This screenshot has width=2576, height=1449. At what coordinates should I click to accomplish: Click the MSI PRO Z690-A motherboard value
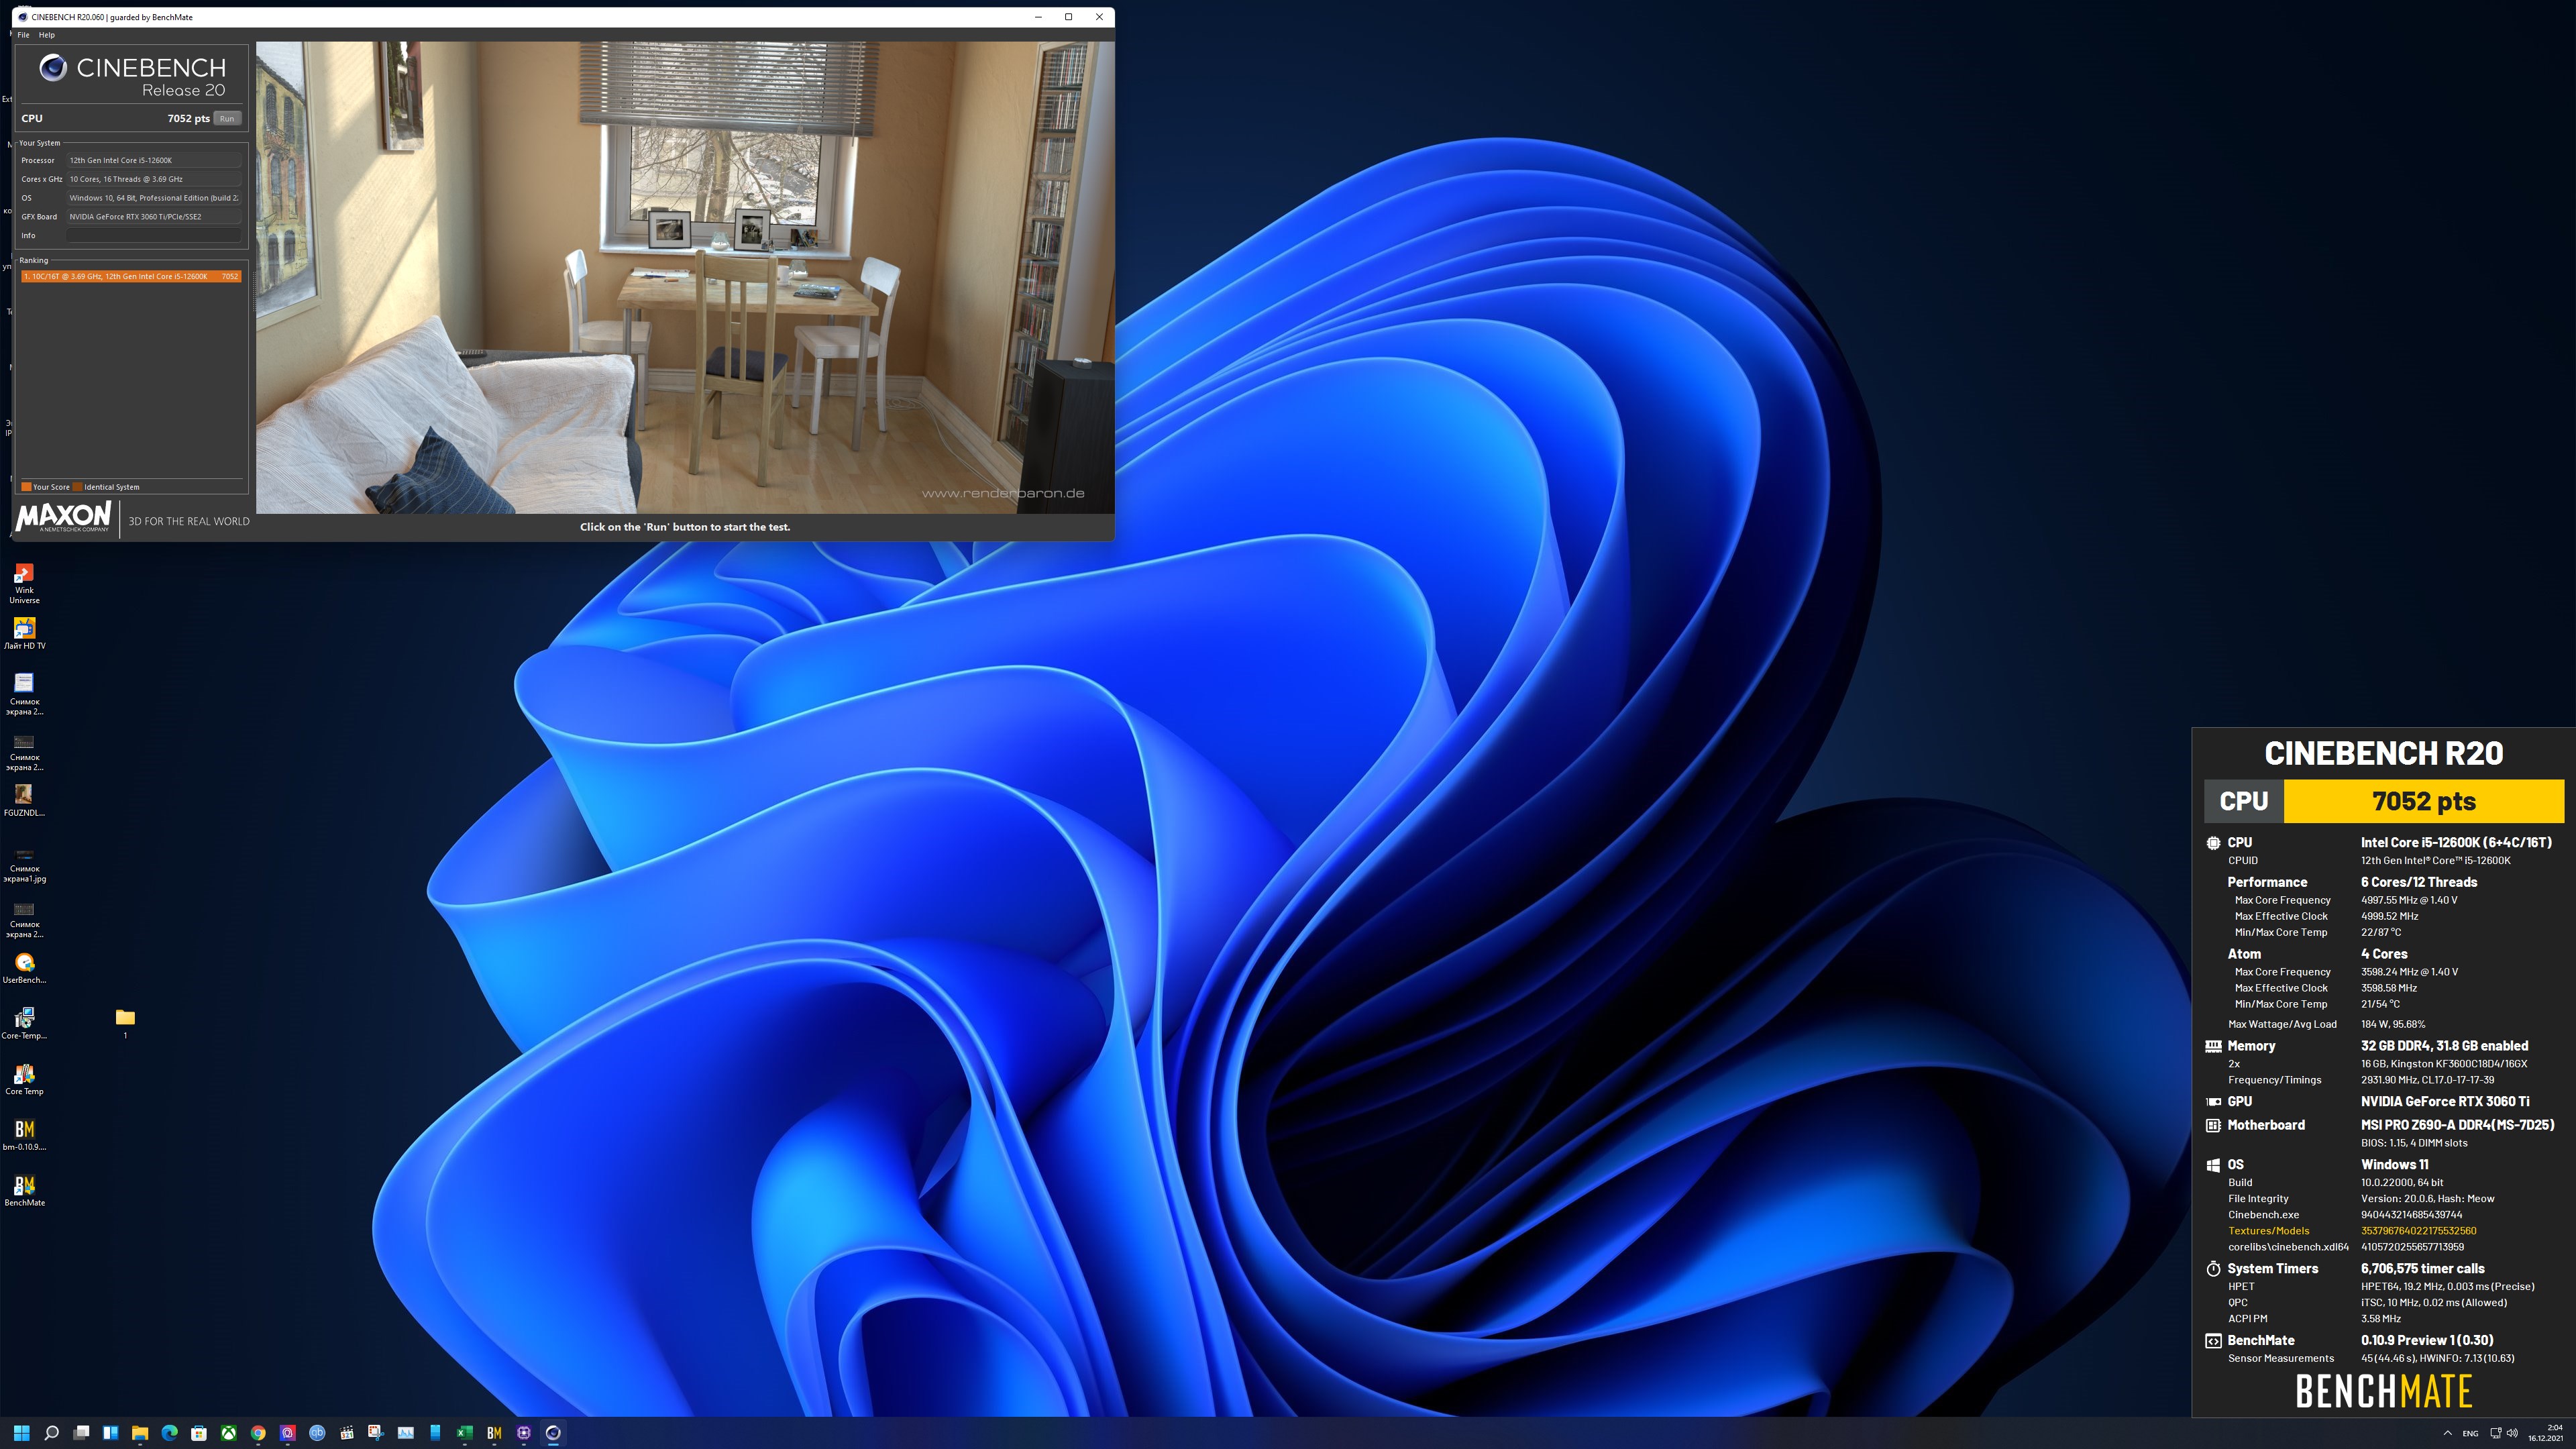pyautogui.click(x=2457, y=1125)
